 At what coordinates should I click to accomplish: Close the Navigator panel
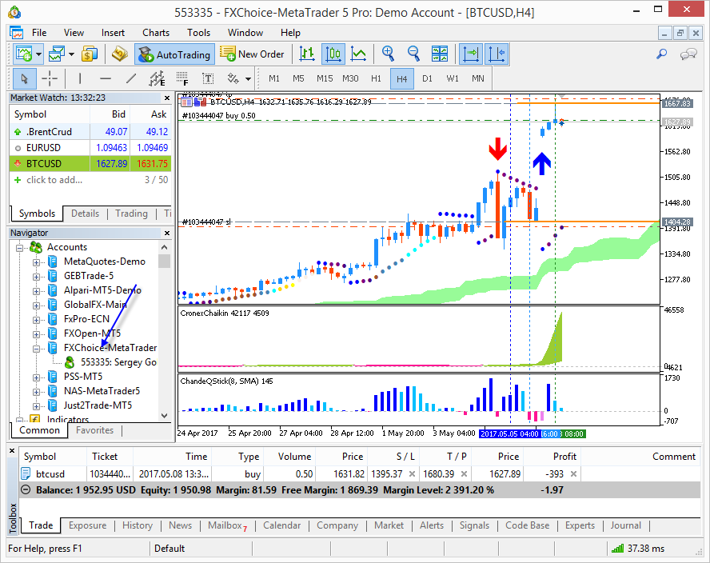[166, 233]
